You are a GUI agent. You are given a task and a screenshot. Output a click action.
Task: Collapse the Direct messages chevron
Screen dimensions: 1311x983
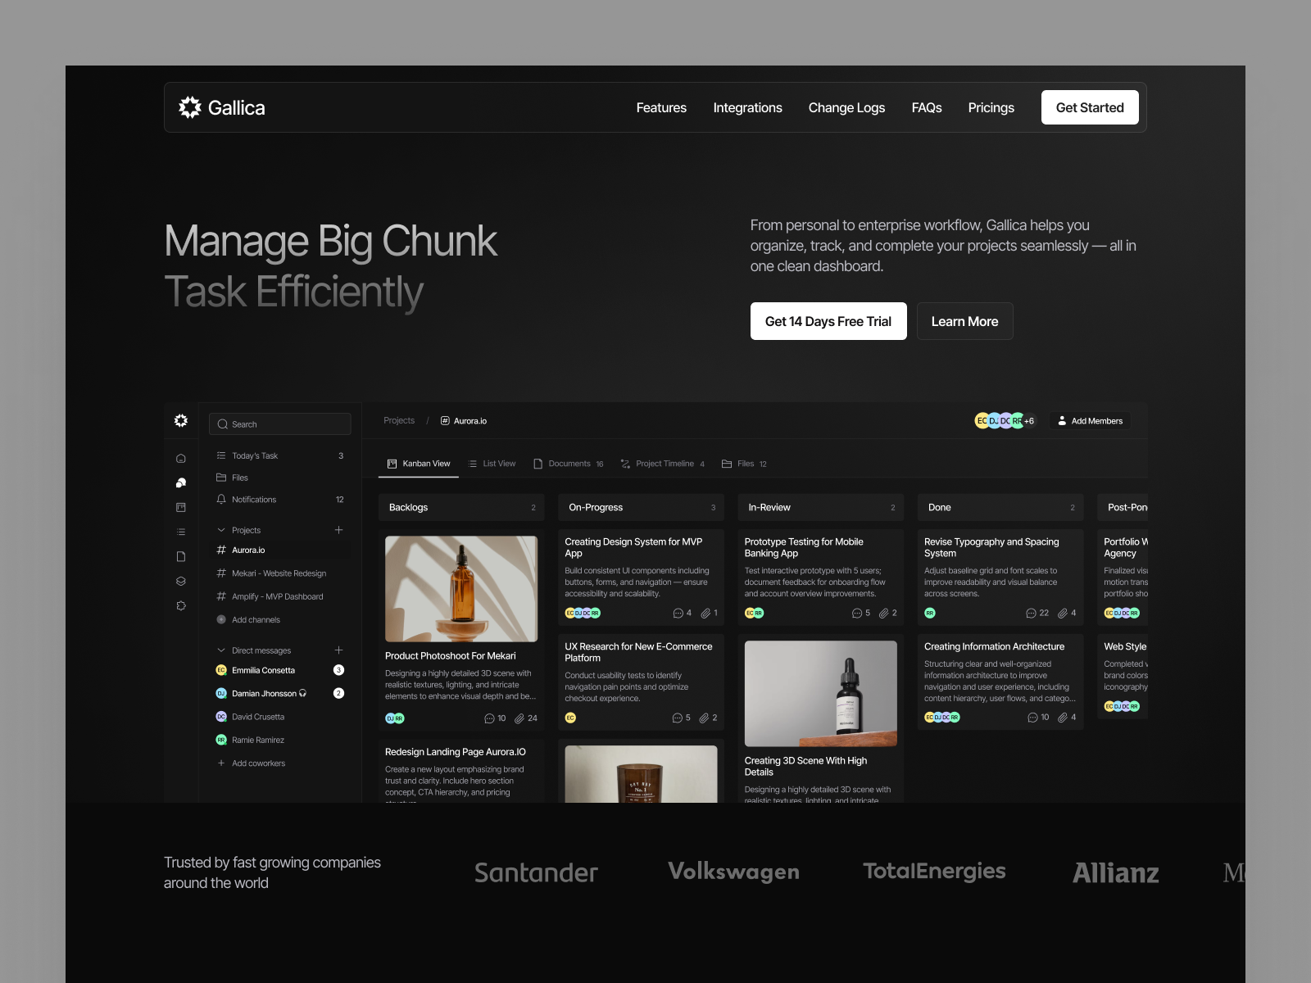pos(221,650)
